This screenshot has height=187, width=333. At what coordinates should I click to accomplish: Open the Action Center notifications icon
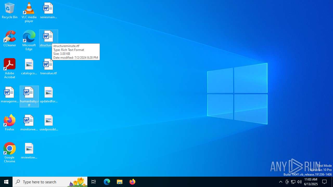(x=325, y=182)
